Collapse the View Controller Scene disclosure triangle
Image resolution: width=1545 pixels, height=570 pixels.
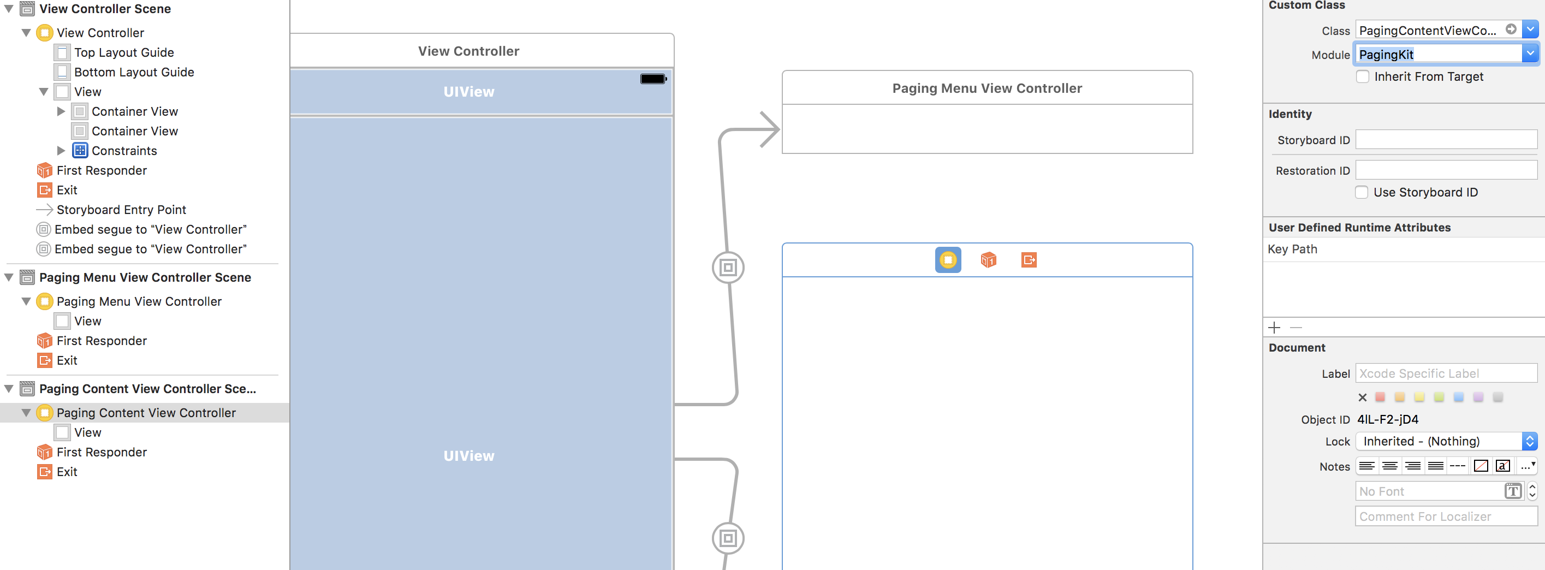click(x=9, y=8)
